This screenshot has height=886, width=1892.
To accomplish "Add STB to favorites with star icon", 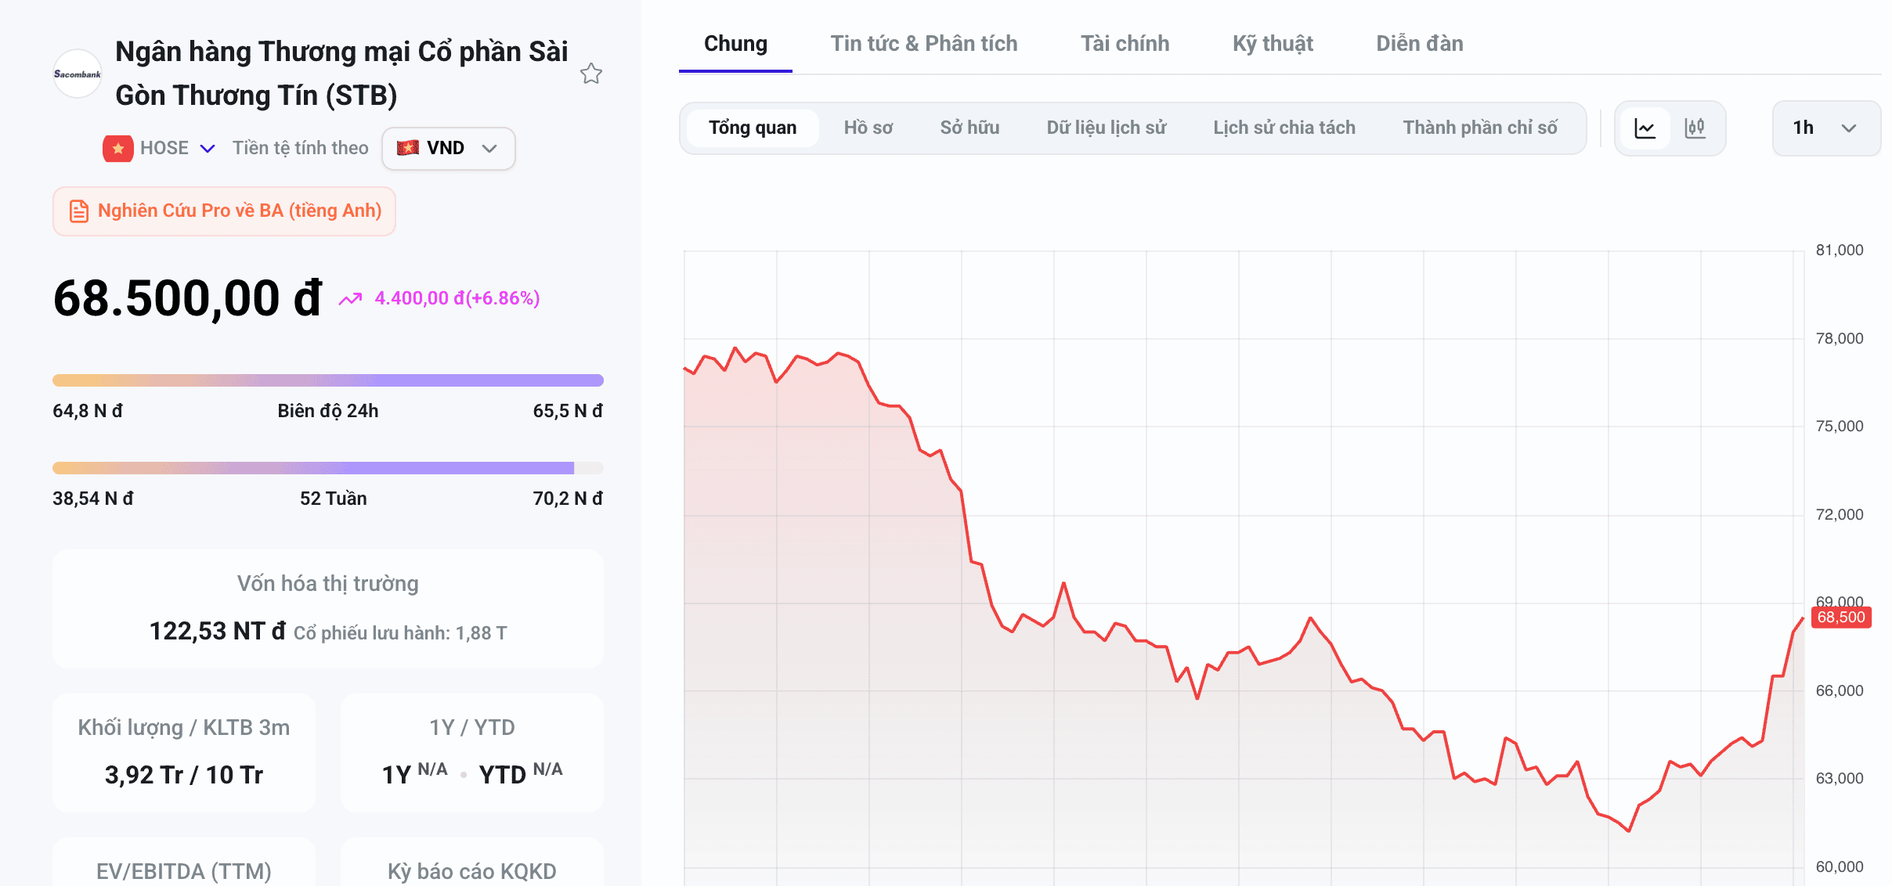I will pyautogui.click(x=591, y=74).
